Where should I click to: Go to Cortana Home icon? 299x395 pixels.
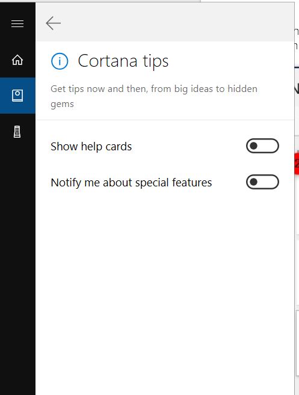[17, 60]
